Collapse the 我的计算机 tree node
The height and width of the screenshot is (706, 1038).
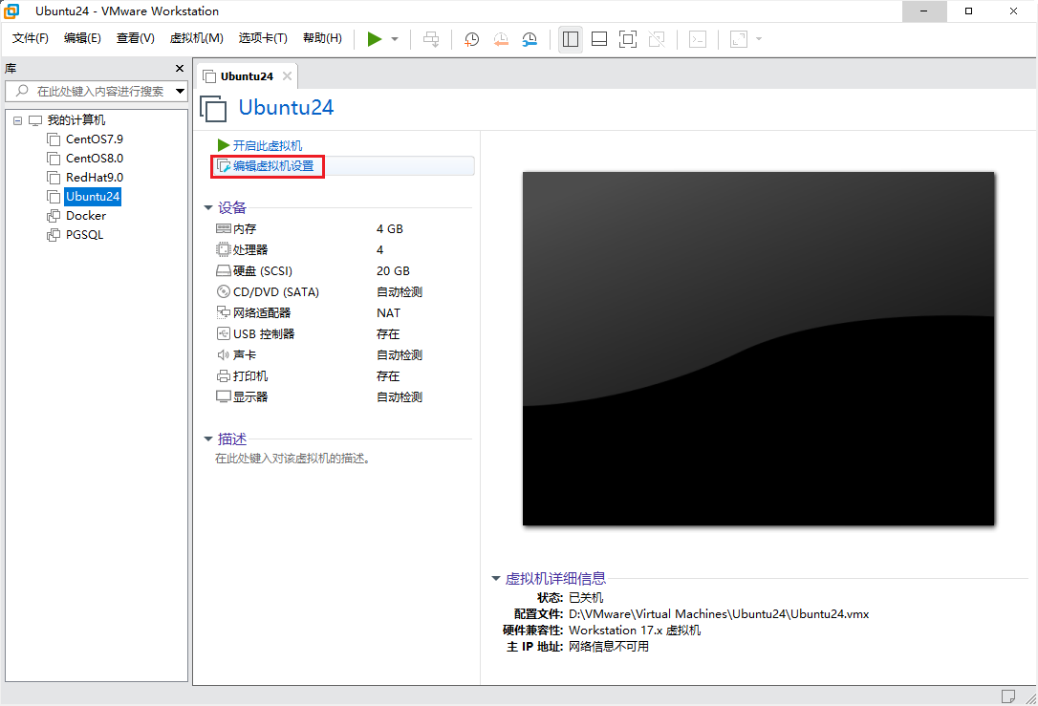(18, 120)
